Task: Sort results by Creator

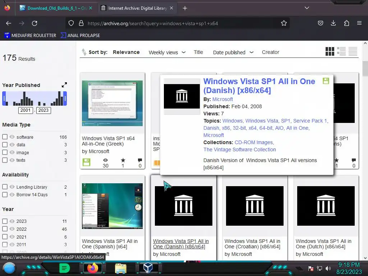Action: [271, 52]
